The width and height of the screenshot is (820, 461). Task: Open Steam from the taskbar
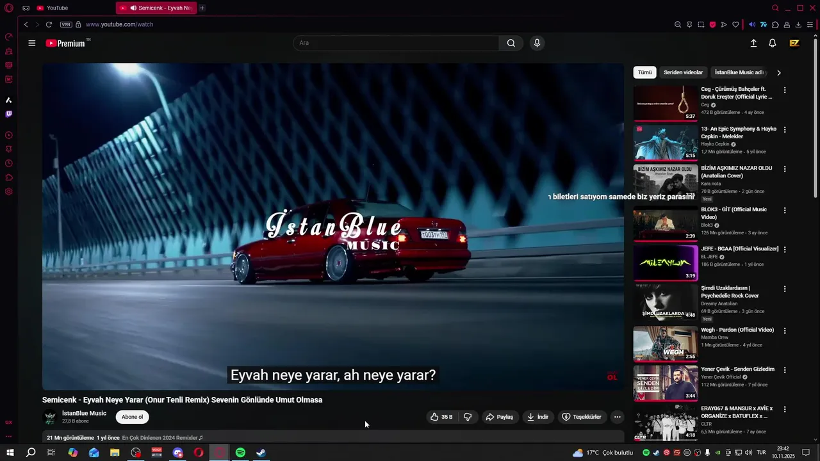click(261, 453)
